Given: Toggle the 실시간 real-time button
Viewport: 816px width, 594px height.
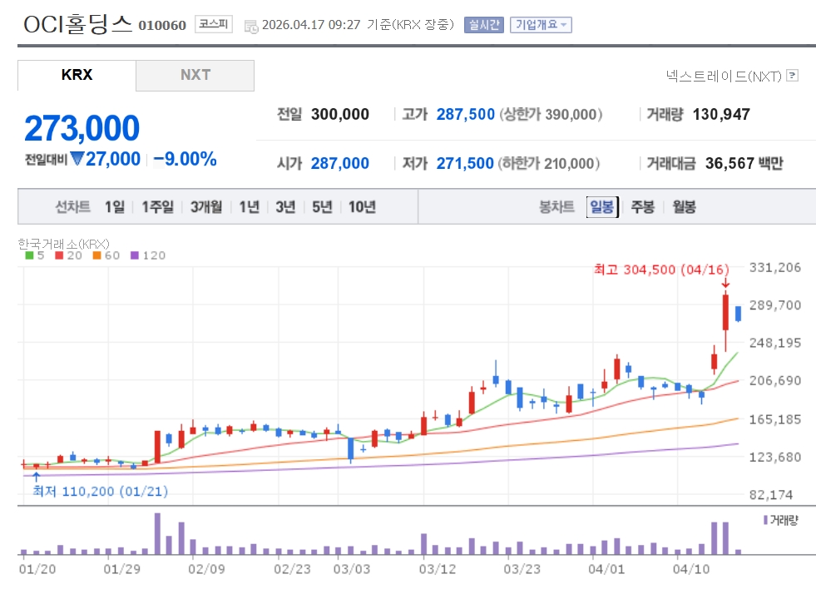Looking at the screenshot, I should pos(485,24).
